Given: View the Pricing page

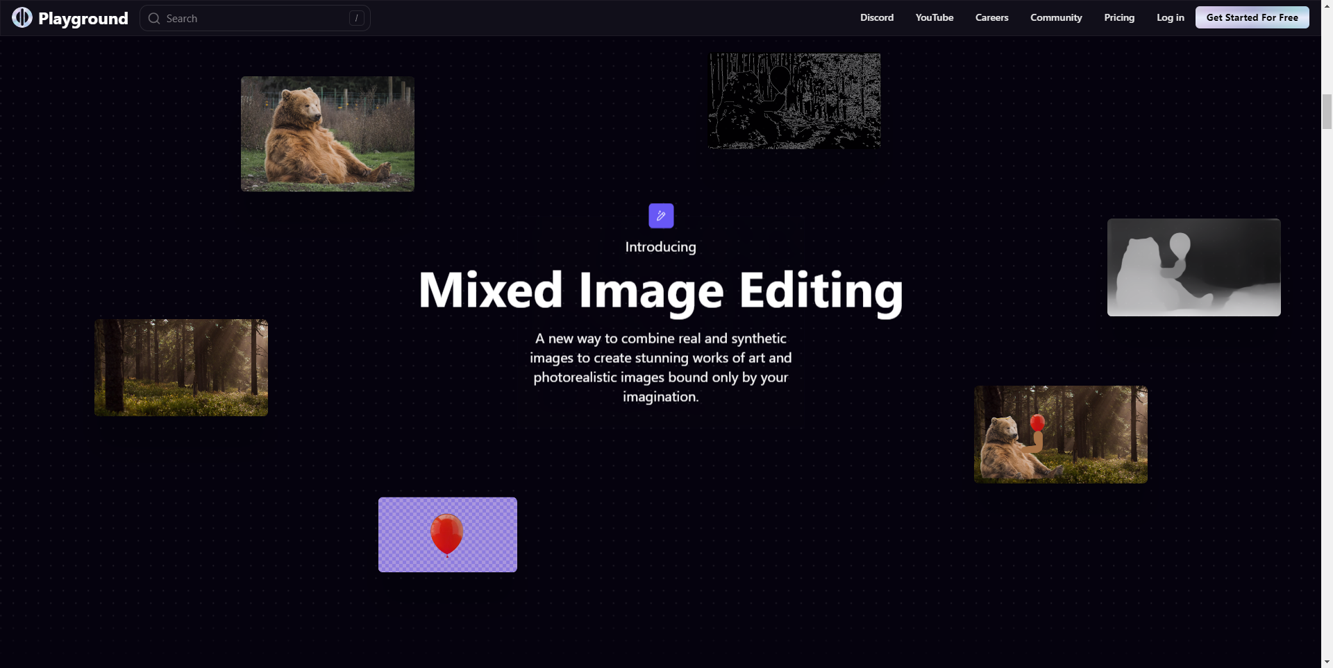Looking at the screenshot, I should (1119, 17).
